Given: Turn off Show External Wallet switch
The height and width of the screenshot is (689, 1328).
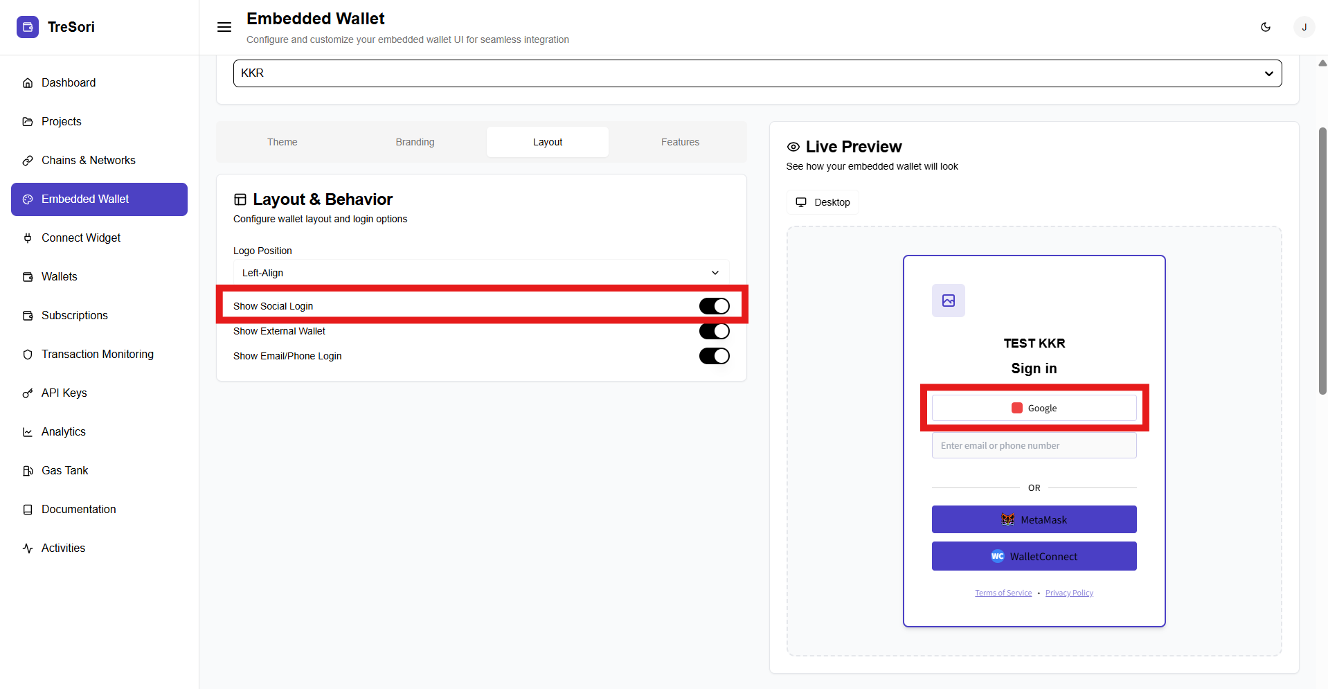Looking at the screenshot, I should (x=714, y=331).
